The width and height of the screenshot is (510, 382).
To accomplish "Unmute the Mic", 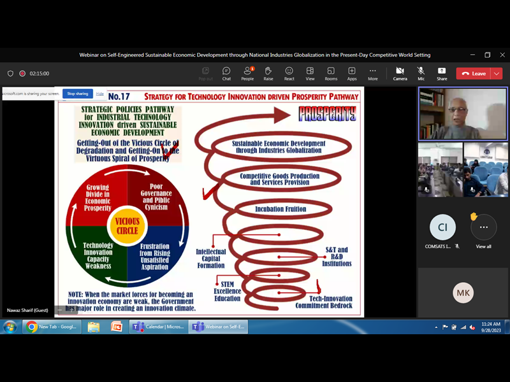I will coord(421,74).
